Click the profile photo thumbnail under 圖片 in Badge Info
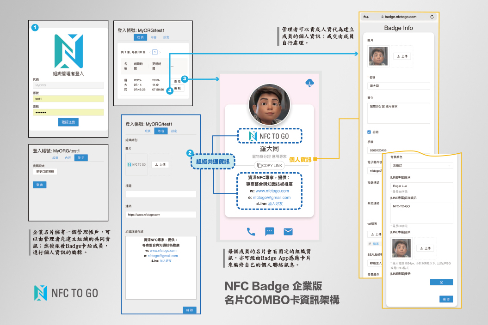 (x=378, y=56)
